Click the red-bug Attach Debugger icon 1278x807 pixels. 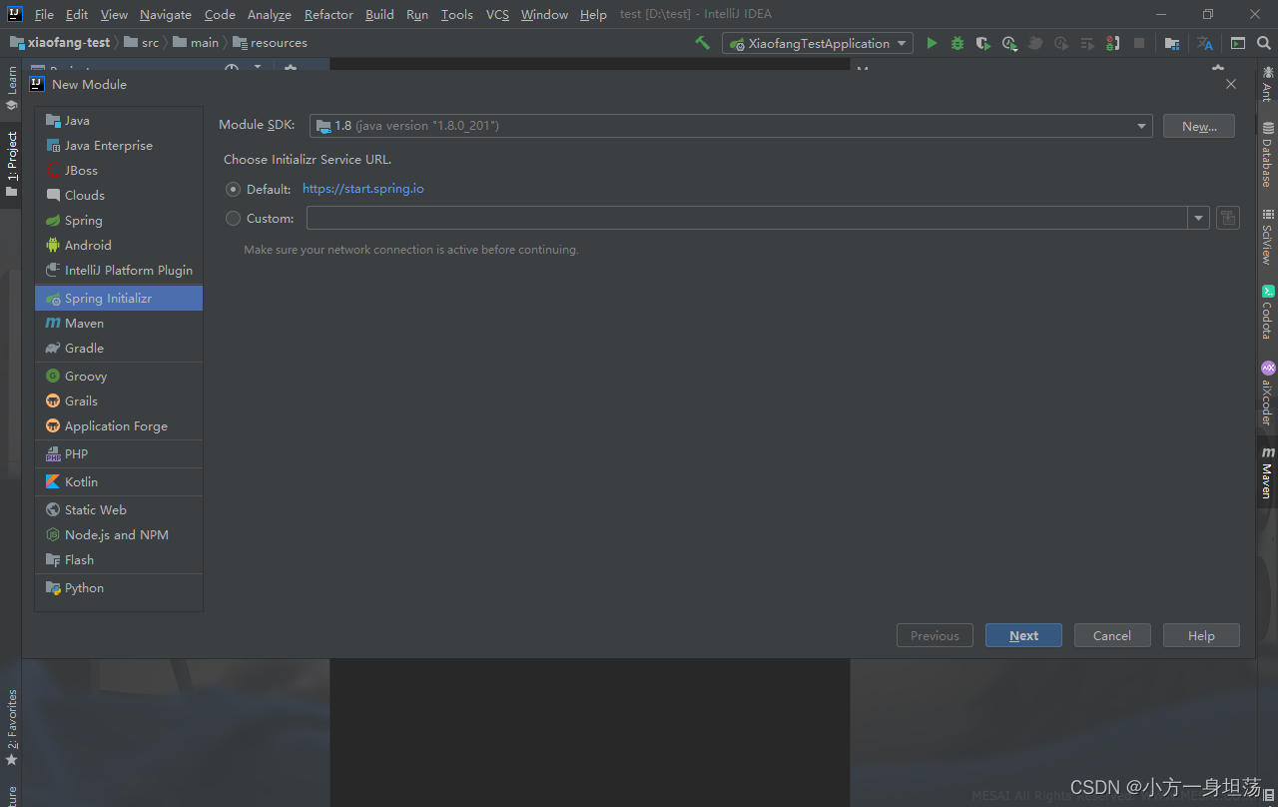pos(1113,43)
